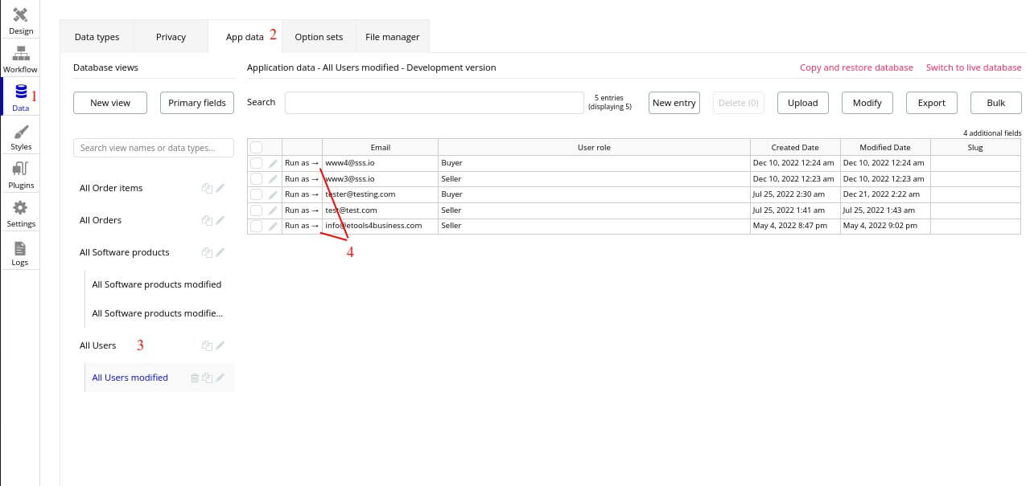The image size is (1026, 486).
Task: Click Switch to live database link
Action: coord(973,67)
